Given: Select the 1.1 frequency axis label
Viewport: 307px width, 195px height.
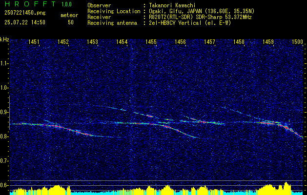Looking at the screenshot, I should point(4,63).
